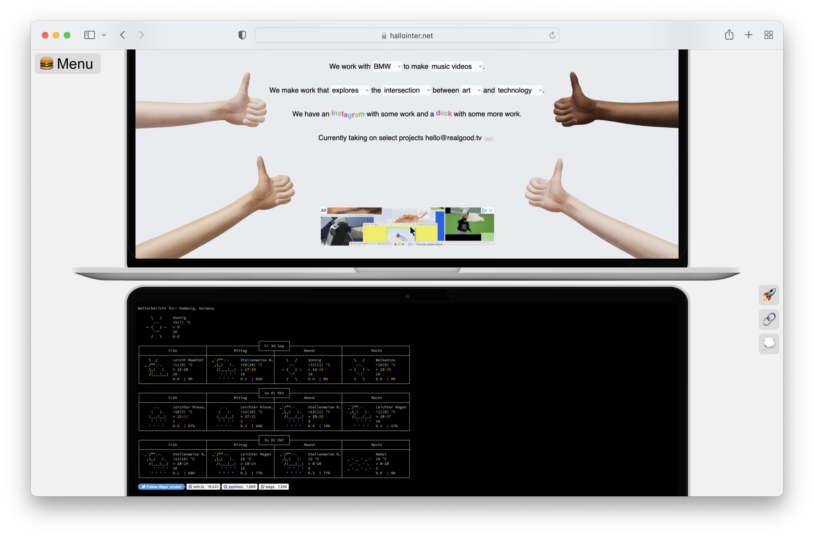Open the art dropdown
Screen dimensions: 814x537
tap(471, 90)
